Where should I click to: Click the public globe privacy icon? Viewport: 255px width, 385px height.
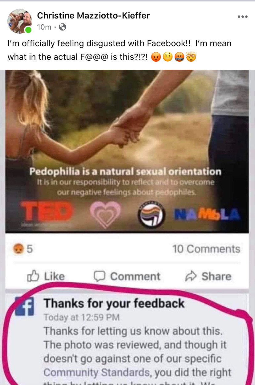63,27
